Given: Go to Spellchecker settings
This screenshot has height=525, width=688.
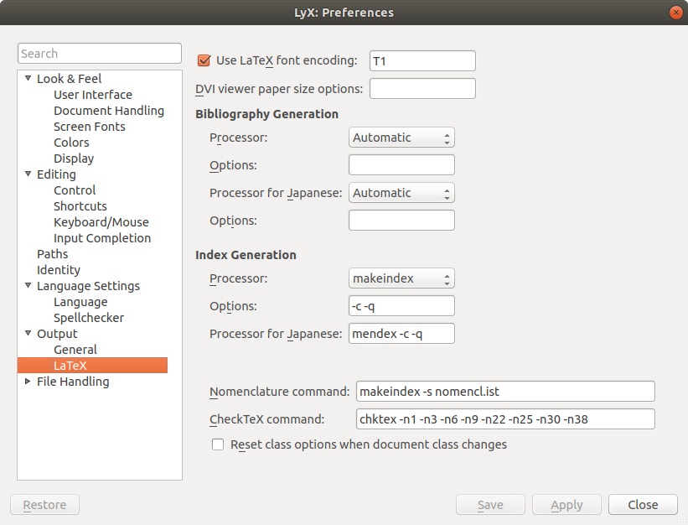Looking at the screenshot, I should coord(89,318).
